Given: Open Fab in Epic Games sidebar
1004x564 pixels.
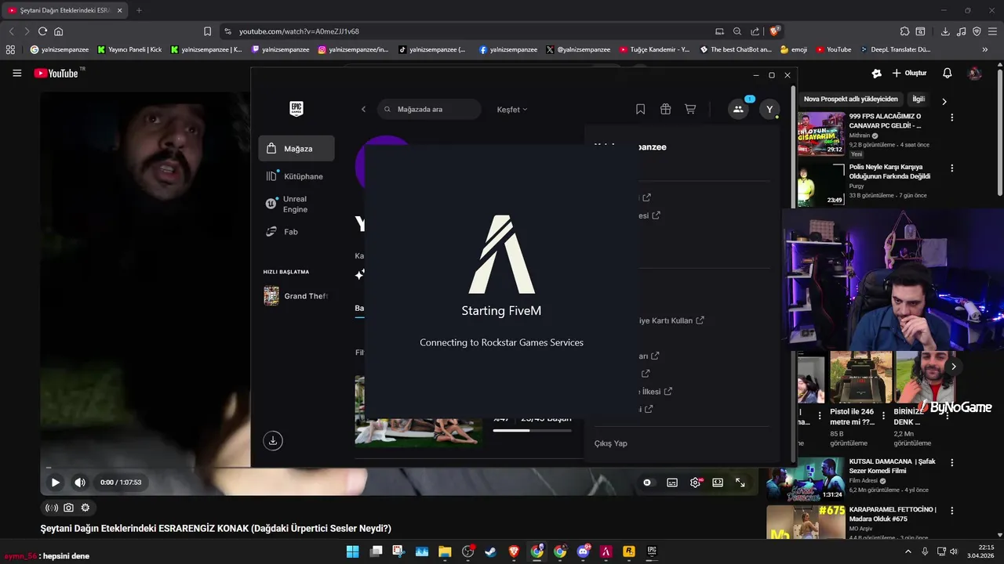Looking at the screenshot, I should click(282, 232).
